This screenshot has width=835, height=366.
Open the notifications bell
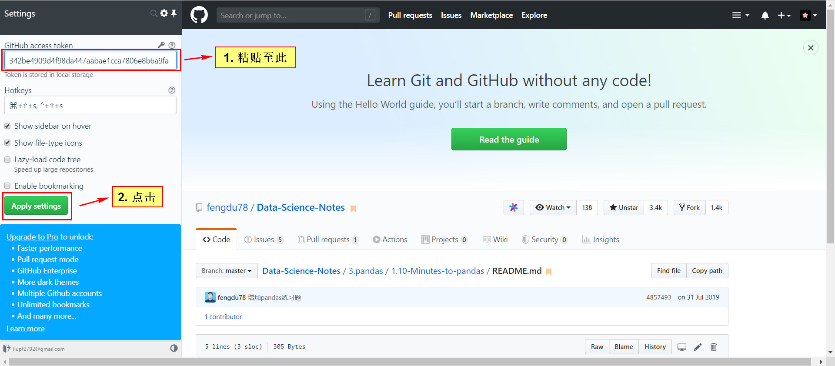[x=765, y=15]
